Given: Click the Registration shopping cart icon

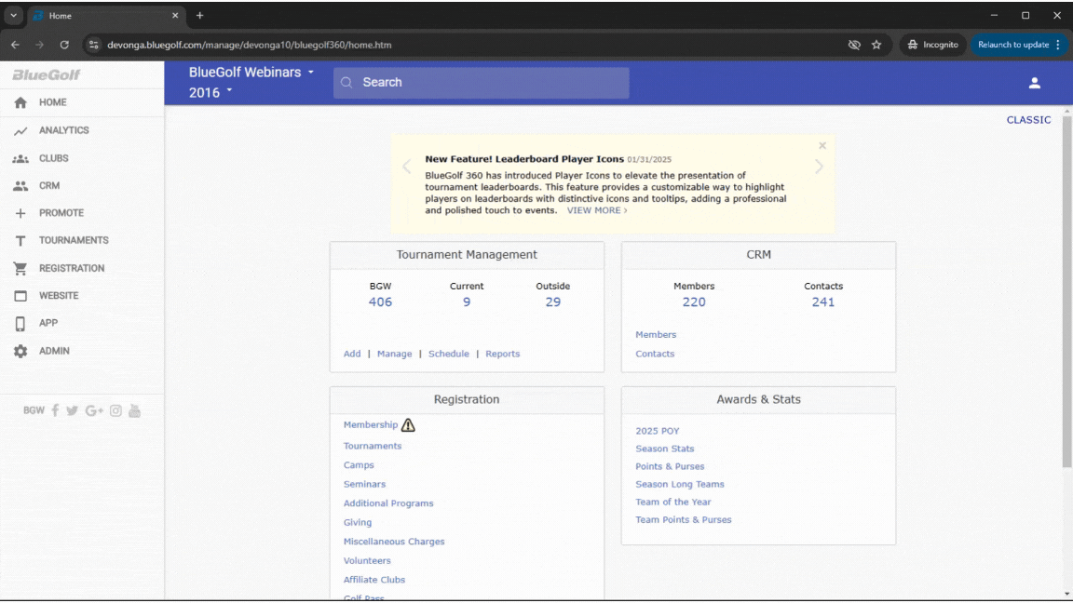Looking at the screenshot, I should click(20, 269).
